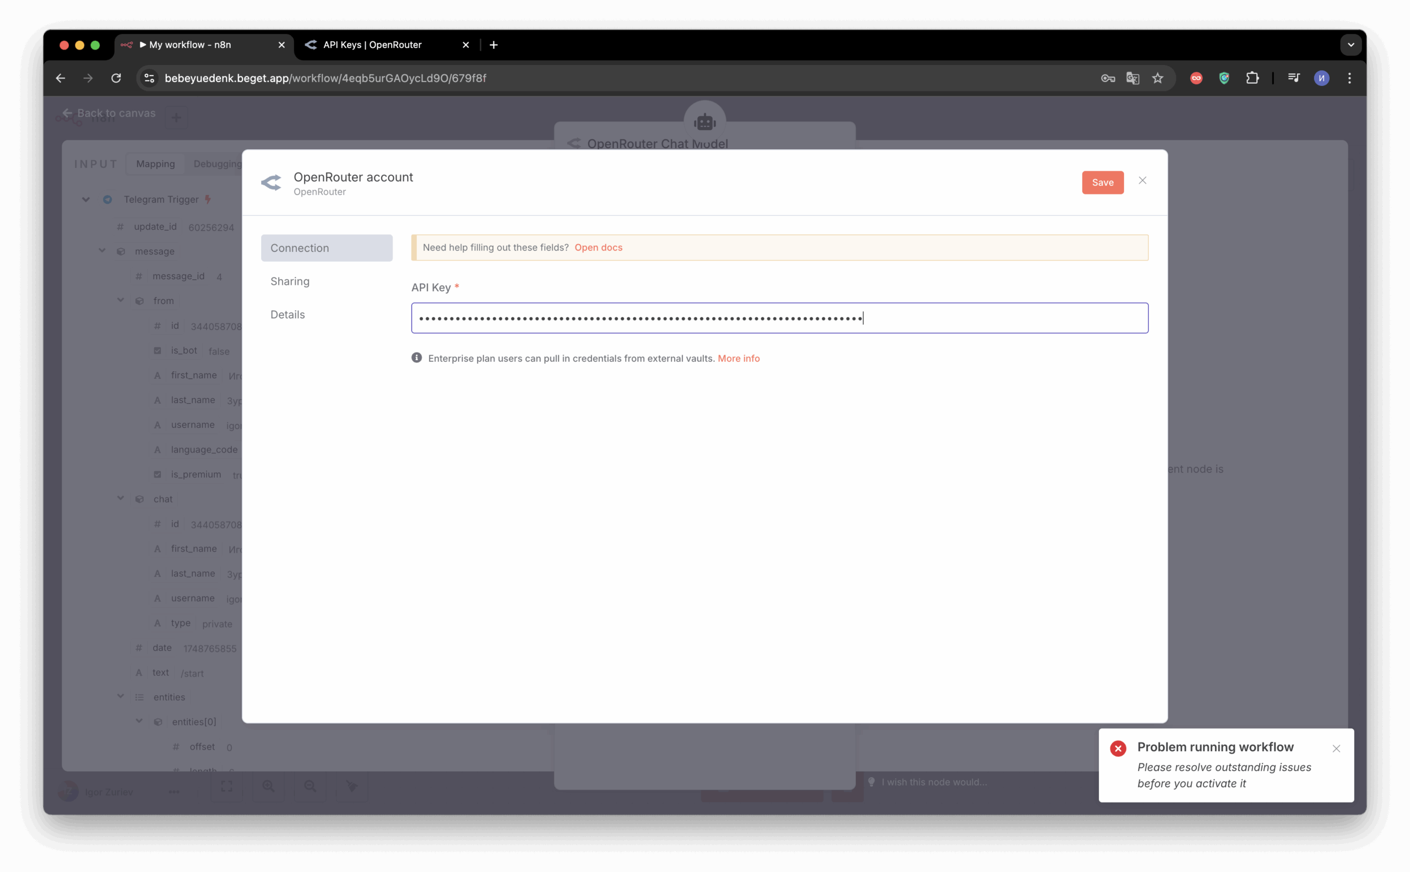Open the media controls icon in toolbar

(1293, 78)
